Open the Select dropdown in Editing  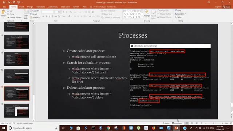pyautogui.click(x=179, y=17)
